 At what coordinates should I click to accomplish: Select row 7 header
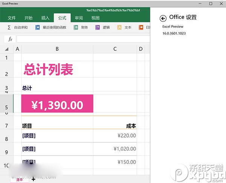(6, 123)
